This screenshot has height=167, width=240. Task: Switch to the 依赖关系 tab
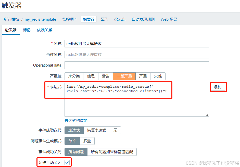[x=45, y=30]
